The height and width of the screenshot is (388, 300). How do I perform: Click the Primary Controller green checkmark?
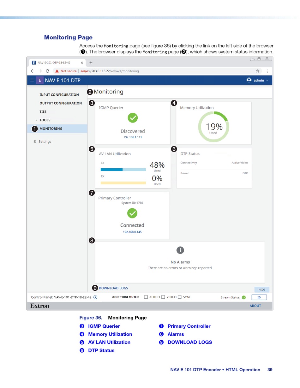[132, 213]
